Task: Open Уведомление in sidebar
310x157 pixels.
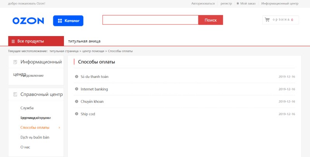Action: tap(32, 76)
